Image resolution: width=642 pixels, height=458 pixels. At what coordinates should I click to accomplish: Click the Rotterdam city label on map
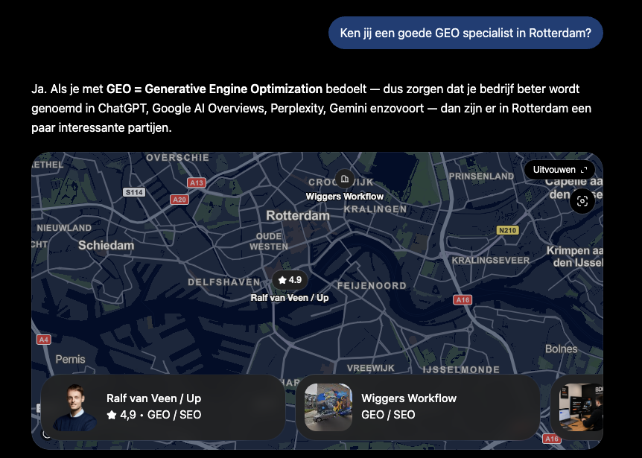[x=298, y=216]
